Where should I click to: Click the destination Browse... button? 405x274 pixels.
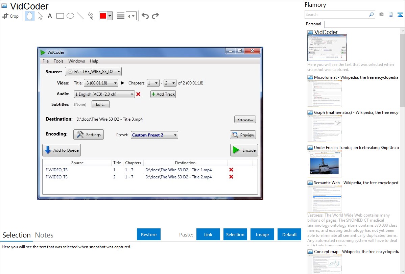coord(245,119)
